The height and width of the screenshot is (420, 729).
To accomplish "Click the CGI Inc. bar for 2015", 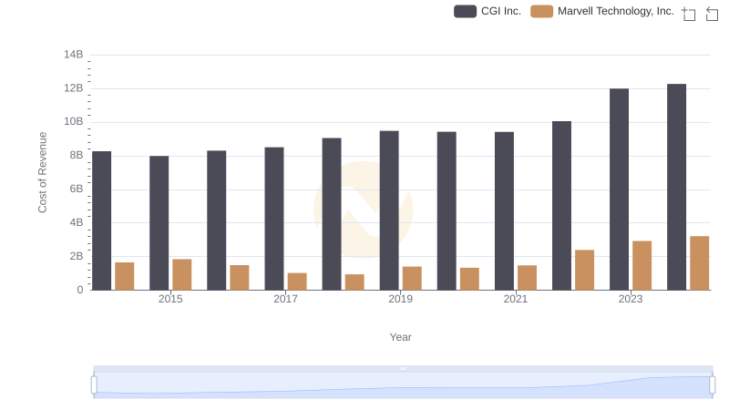I will pos(159,223).
